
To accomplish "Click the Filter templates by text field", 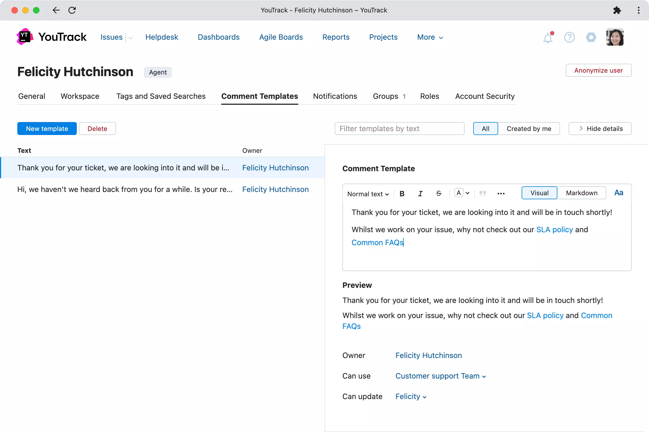I will (399, 129).
